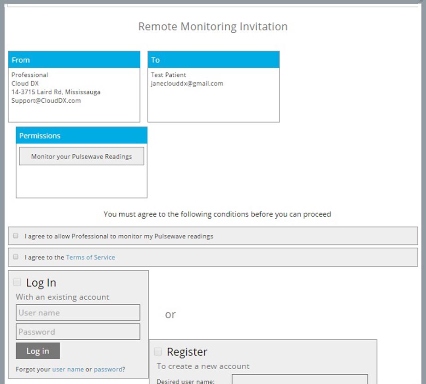Click the From panel header

(x=74, y=60)
